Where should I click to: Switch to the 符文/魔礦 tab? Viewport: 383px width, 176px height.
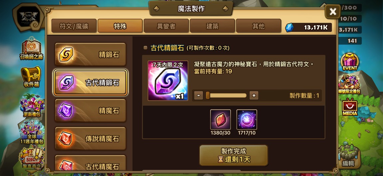click(74, 26)
